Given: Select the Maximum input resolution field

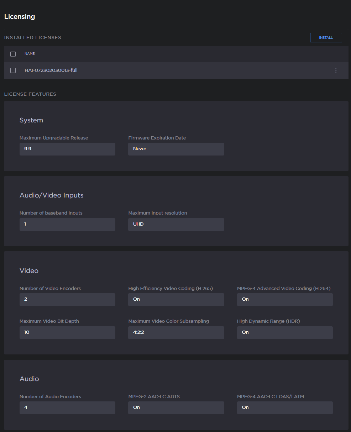Looking at the screenshot, I should pyautogui.click(x=176, y=225).
